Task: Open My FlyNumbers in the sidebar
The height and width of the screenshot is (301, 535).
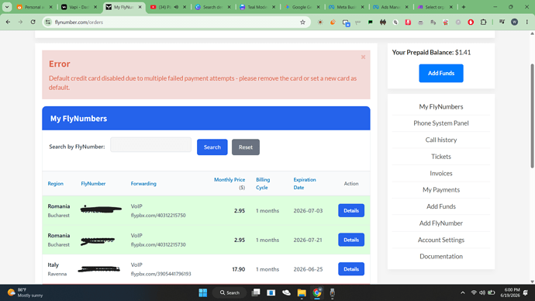Action: 441,106
